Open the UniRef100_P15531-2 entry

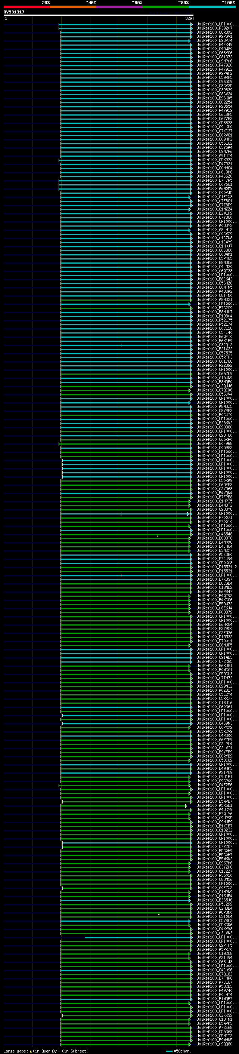(x=217, y=567)
